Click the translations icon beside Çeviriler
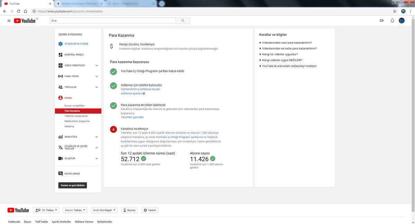Viewport: 415px width, 224px height. click(61, 148)
